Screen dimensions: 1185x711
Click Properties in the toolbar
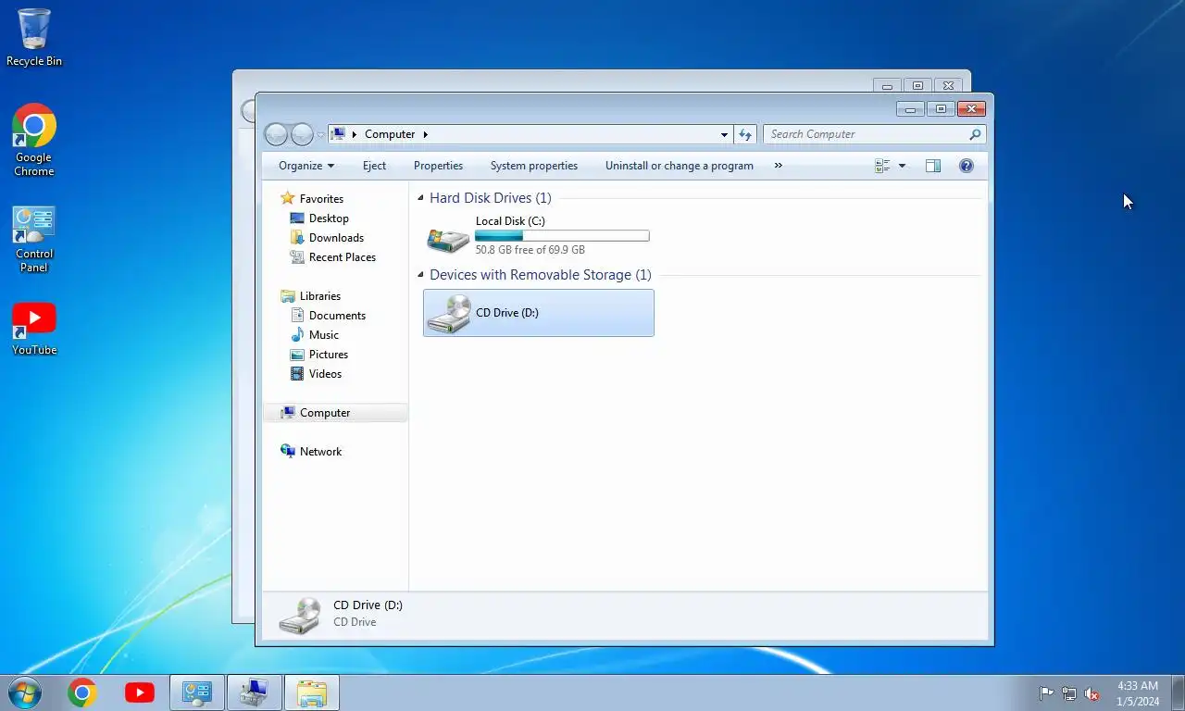pyautogui.click(x=438, y=166)
